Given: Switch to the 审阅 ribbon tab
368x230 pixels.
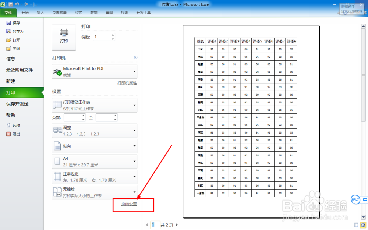Looking at the screenshot, I should (109, 13).
